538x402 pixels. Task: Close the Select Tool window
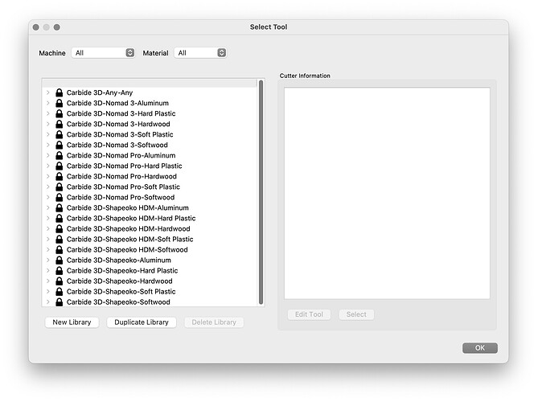(x=36, y=27)
